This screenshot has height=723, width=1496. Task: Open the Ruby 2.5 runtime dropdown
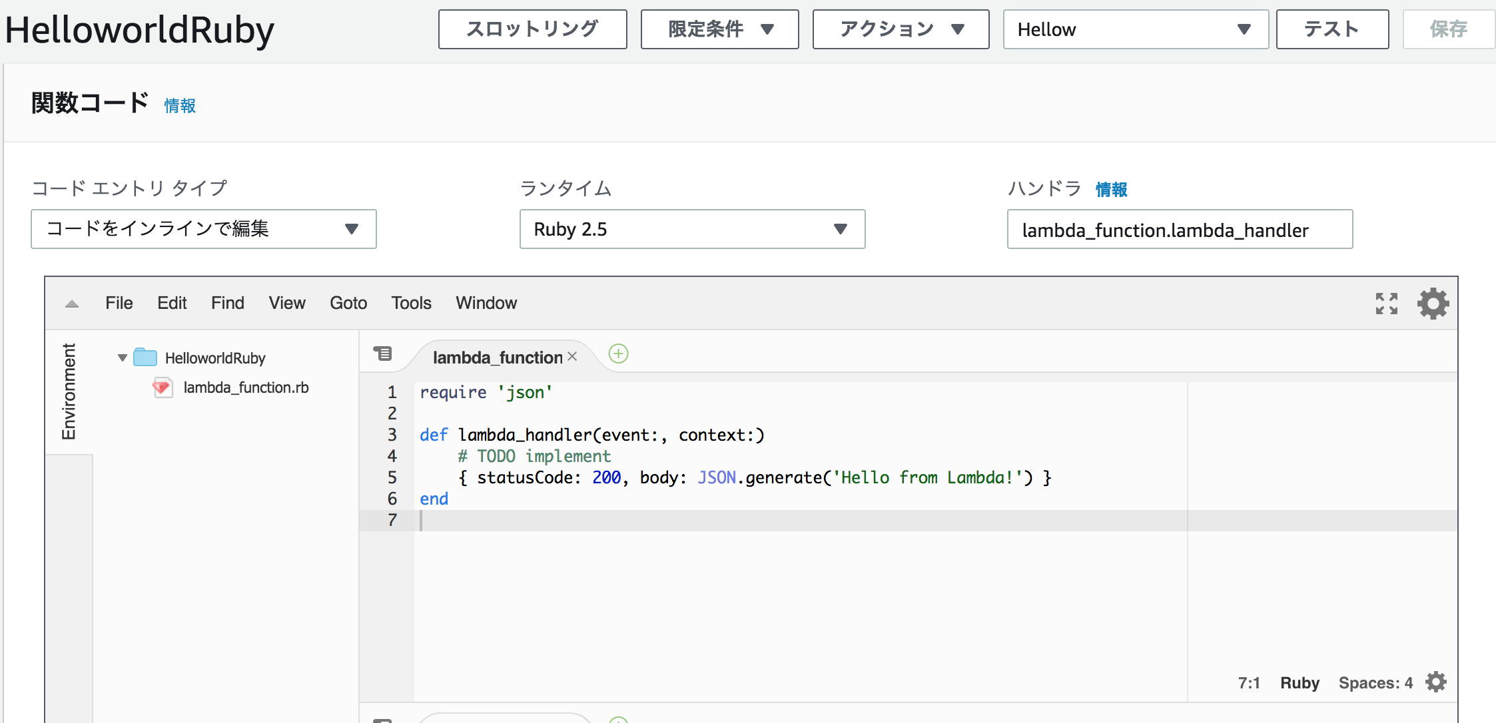click(x=692, y=229)
